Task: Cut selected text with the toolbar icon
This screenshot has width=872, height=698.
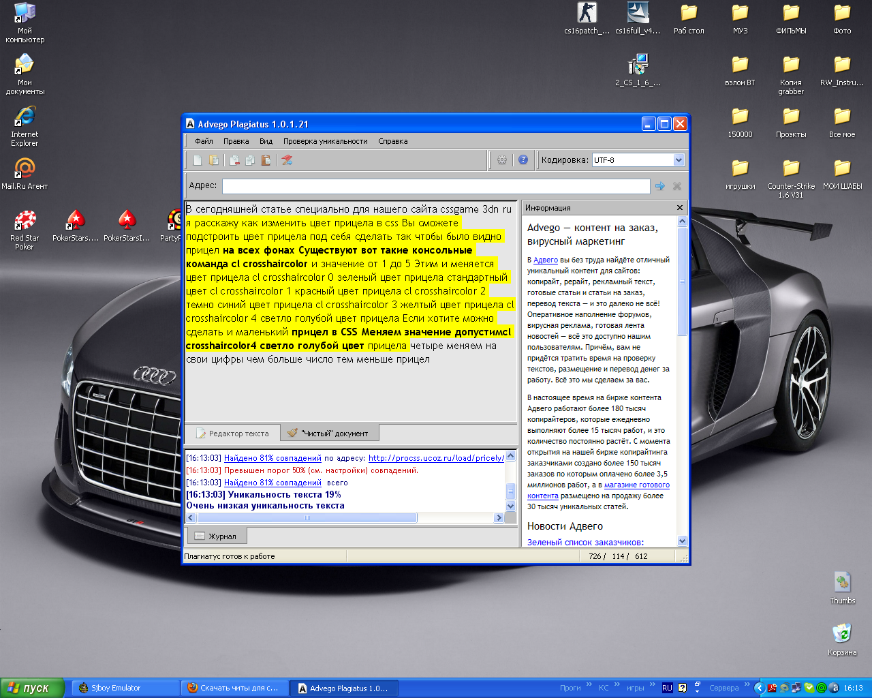Action: pos(234,160)
